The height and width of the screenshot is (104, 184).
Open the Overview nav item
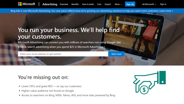64,4
